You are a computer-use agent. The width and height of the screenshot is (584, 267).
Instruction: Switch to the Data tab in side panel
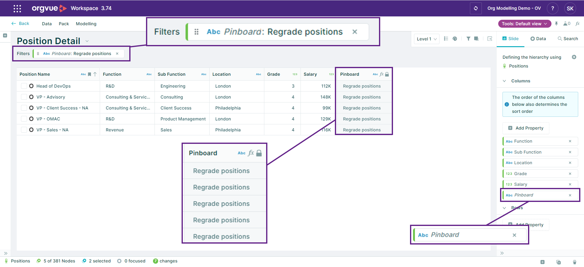pyautogui.click(x=538, y=39)
